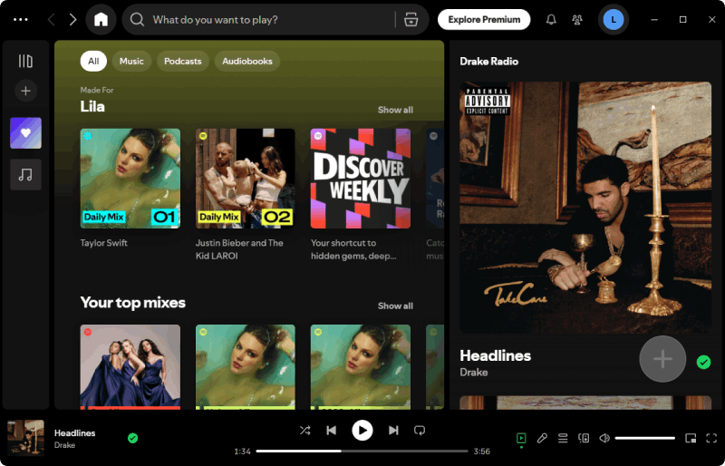Toggle green check beside Headlines in Drake Radio panel

704,362
